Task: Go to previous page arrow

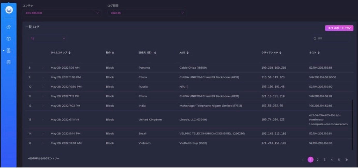Action: (303, 160)
